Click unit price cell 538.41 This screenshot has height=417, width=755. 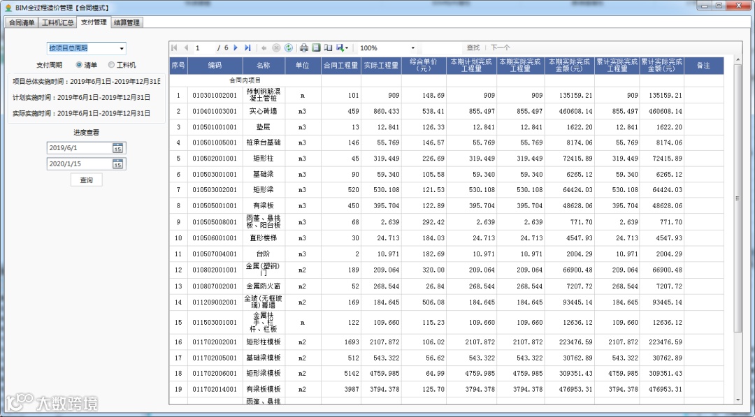point(424,111)
